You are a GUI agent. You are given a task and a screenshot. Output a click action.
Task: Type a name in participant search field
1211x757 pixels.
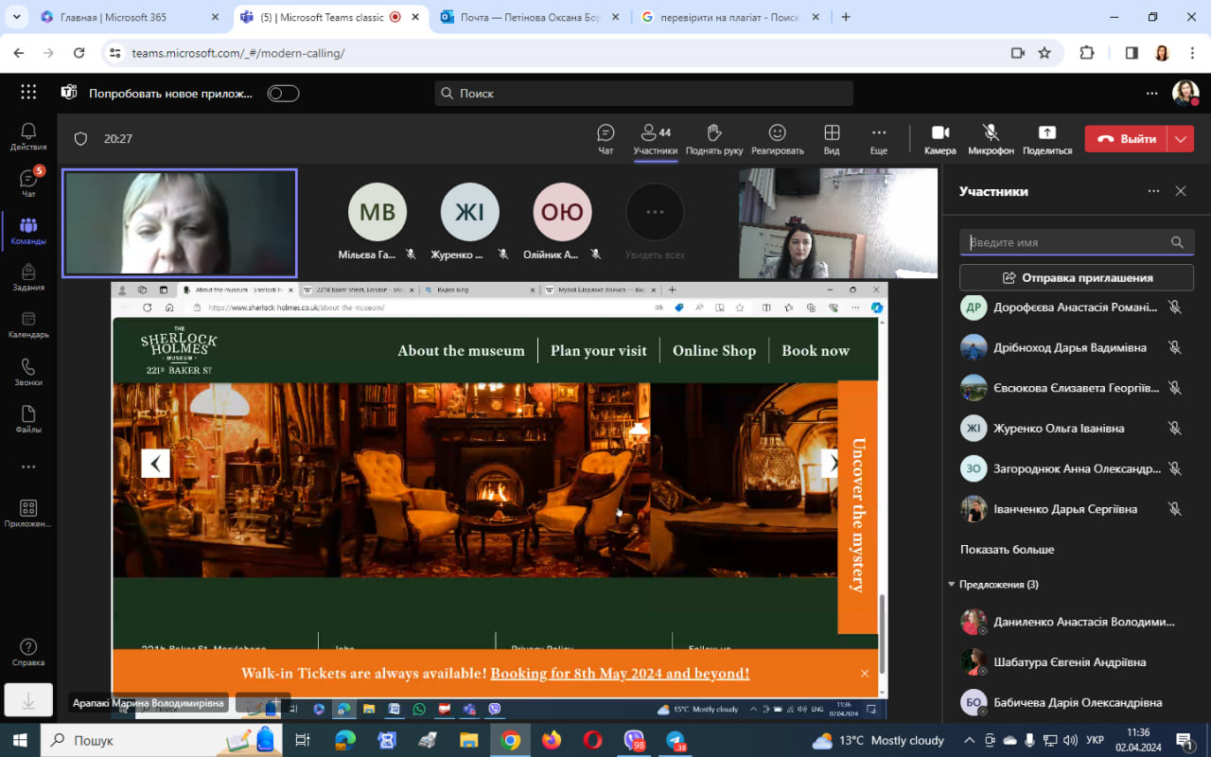1067,242
